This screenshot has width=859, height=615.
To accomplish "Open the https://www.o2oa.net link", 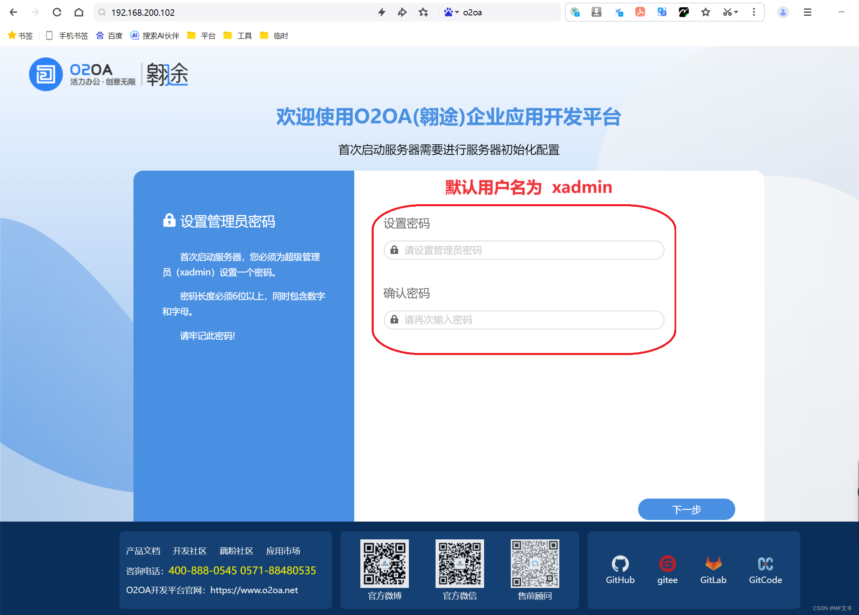I will point(254,590).
